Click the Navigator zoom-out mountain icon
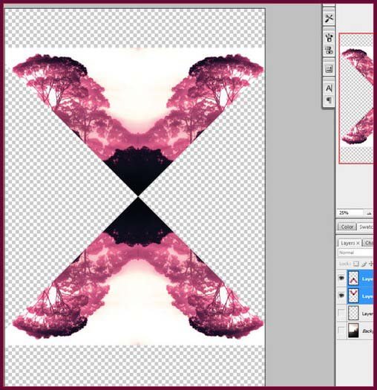 coord(369,213)
